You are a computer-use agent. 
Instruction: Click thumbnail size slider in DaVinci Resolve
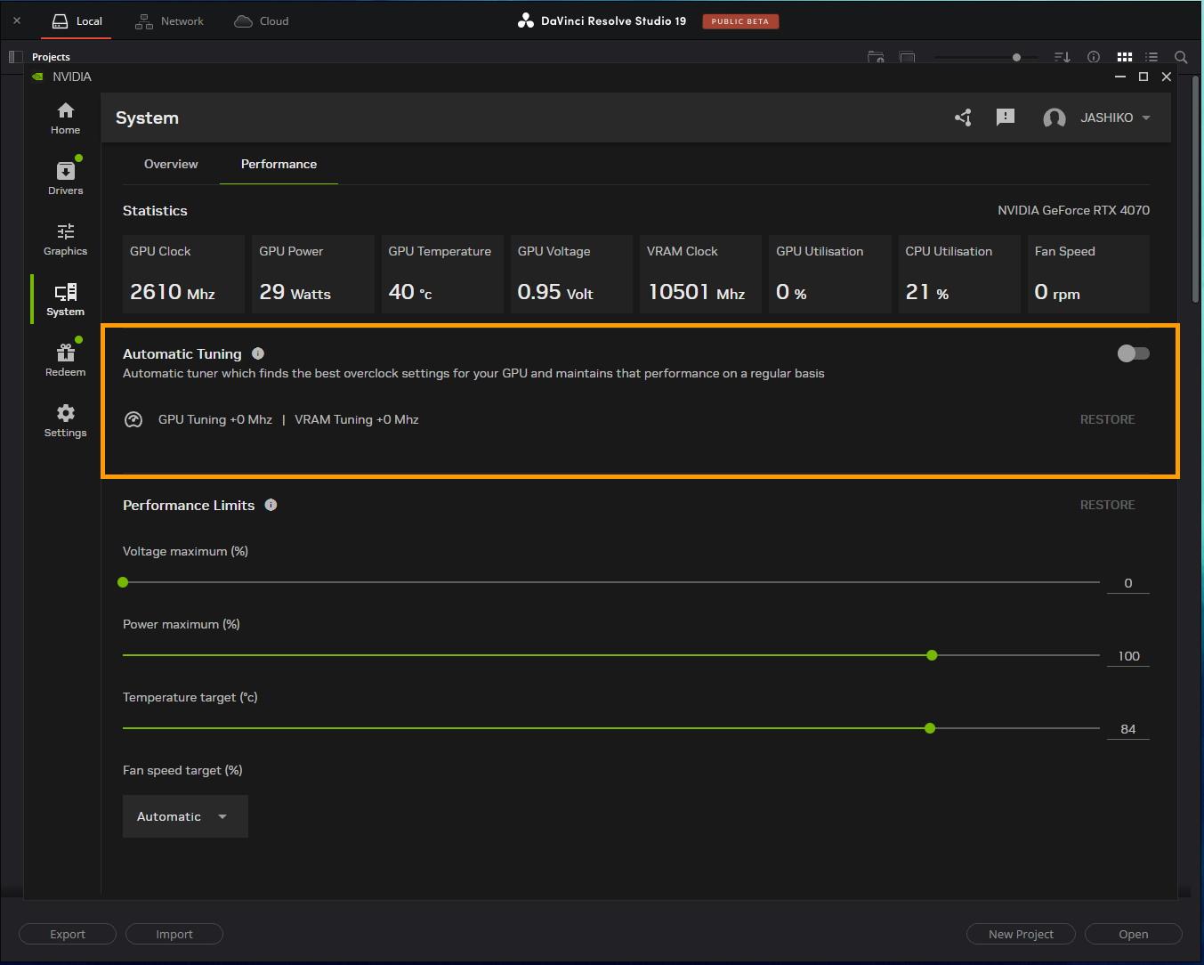(986, 57)
